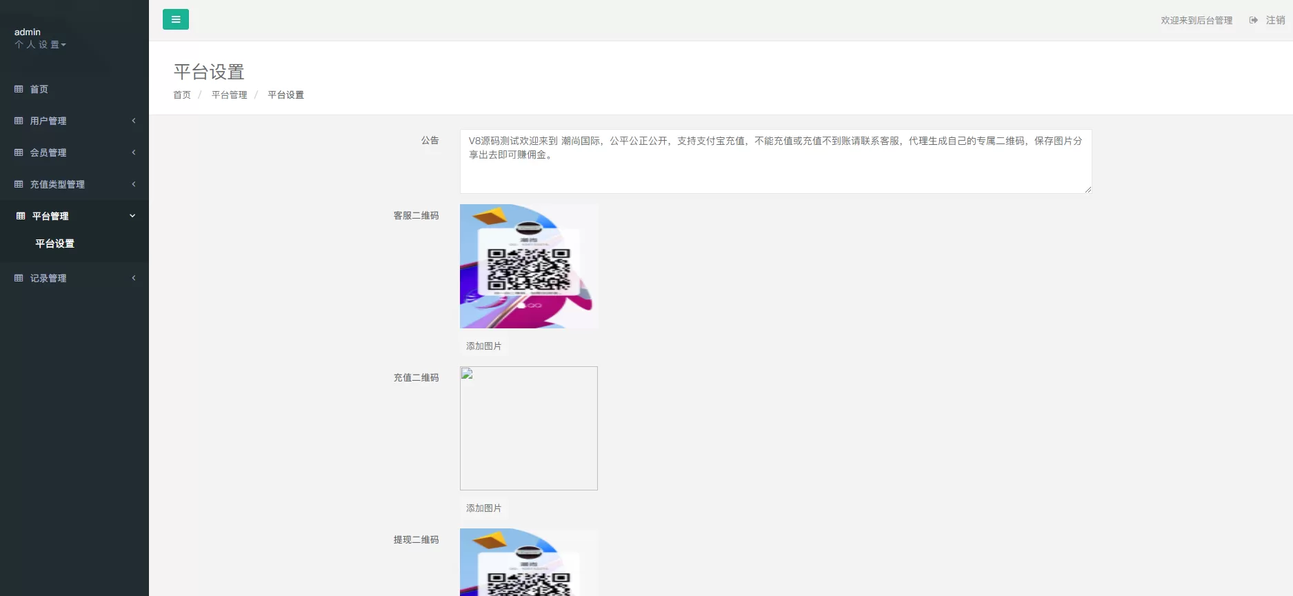The image size is (1293, 596).
Task: Click the 客服二维码 QR code image
Action: click(x=529, y=266)
